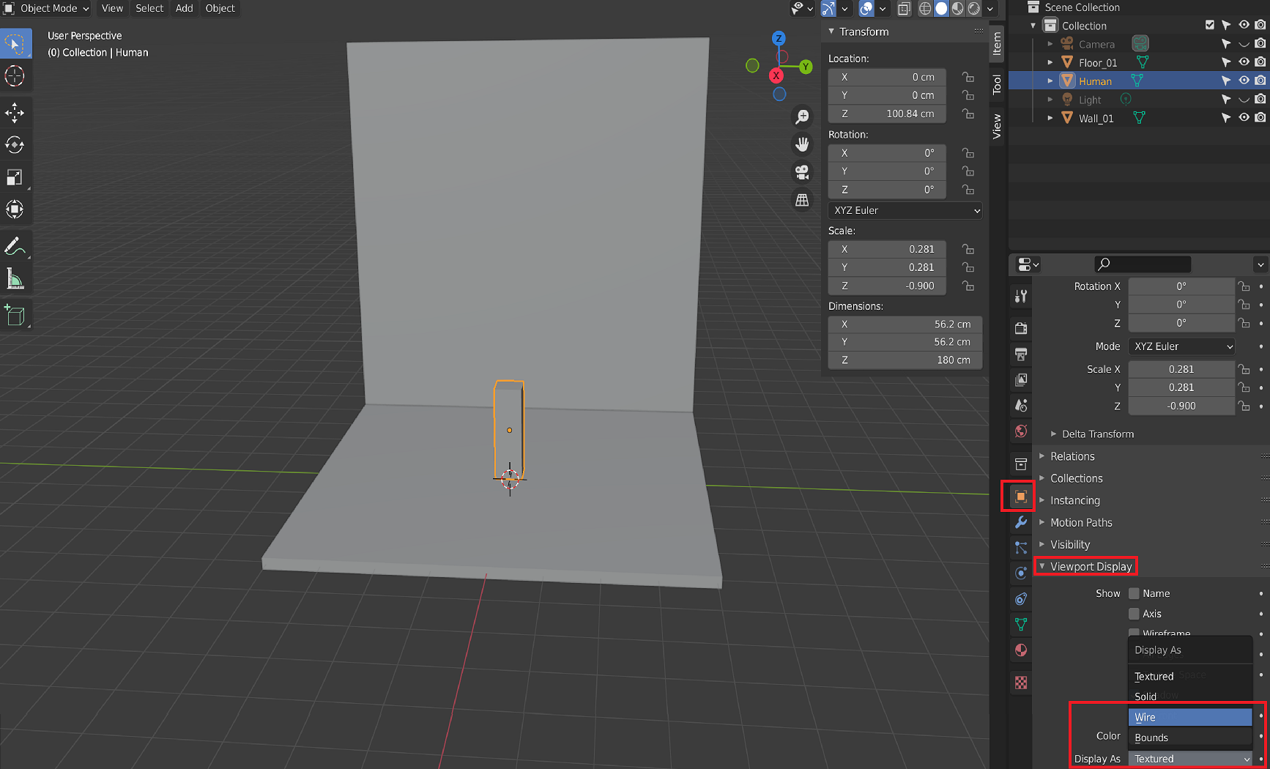Switch to the Tool sidebar tab

996,84
